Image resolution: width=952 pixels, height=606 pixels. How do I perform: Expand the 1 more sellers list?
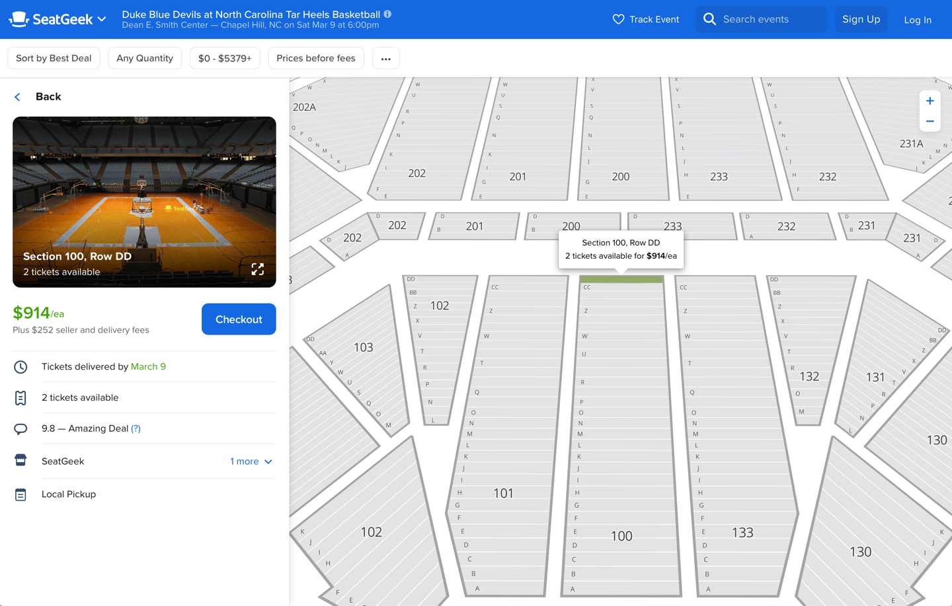(251, 461)
